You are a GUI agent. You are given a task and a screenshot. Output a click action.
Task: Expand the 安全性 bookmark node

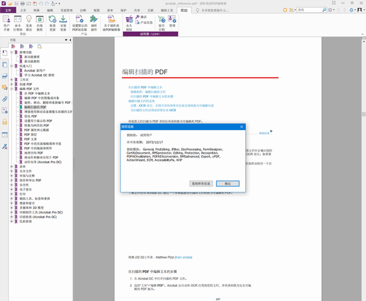tap(12, 185)
